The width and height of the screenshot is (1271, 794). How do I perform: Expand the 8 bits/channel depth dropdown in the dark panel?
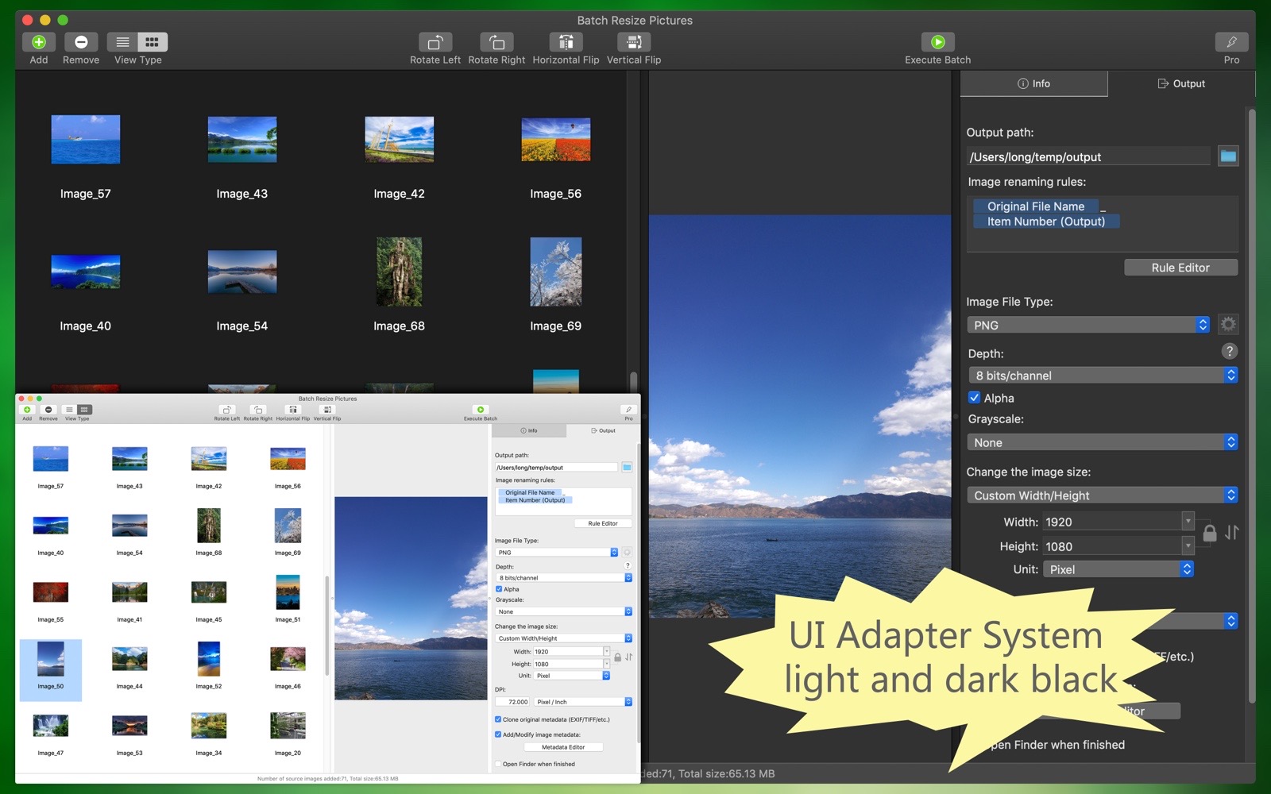tap(1102, 376)
